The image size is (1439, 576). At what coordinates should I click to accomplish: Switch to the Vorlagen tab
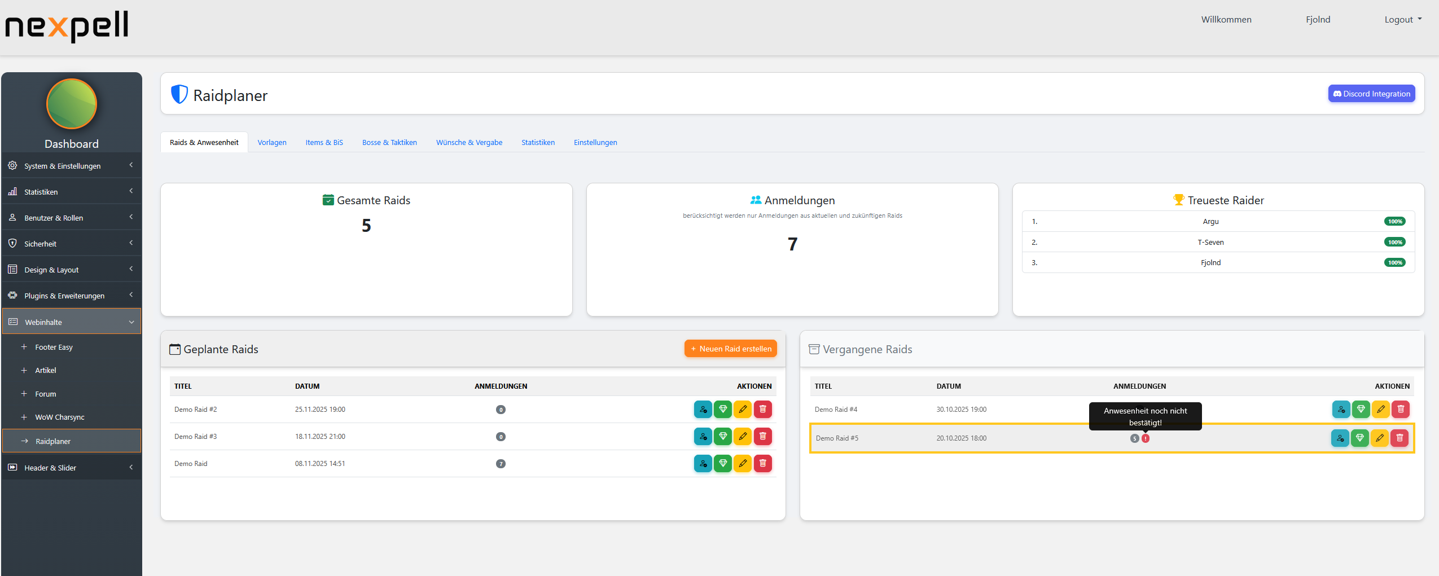[272, 142]
